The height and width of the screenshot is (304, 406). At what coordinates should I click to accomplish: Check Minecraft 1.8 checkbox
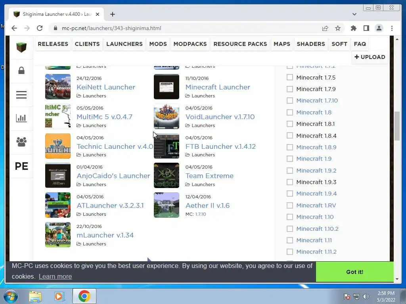290,112
